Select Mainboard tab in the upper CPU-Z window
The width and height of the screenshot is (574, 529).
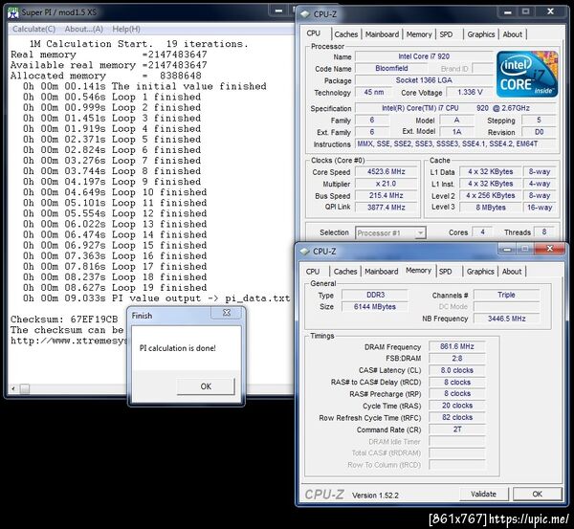382,34
